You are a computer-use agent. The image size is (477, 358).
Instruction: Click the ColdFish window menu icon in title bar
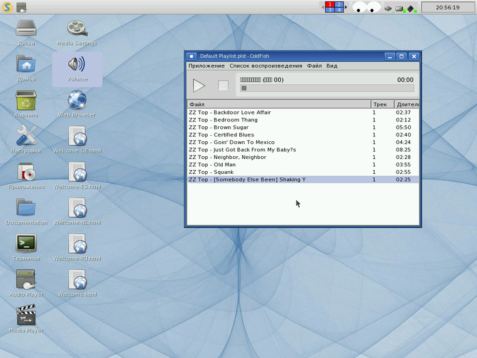point(191,56)
